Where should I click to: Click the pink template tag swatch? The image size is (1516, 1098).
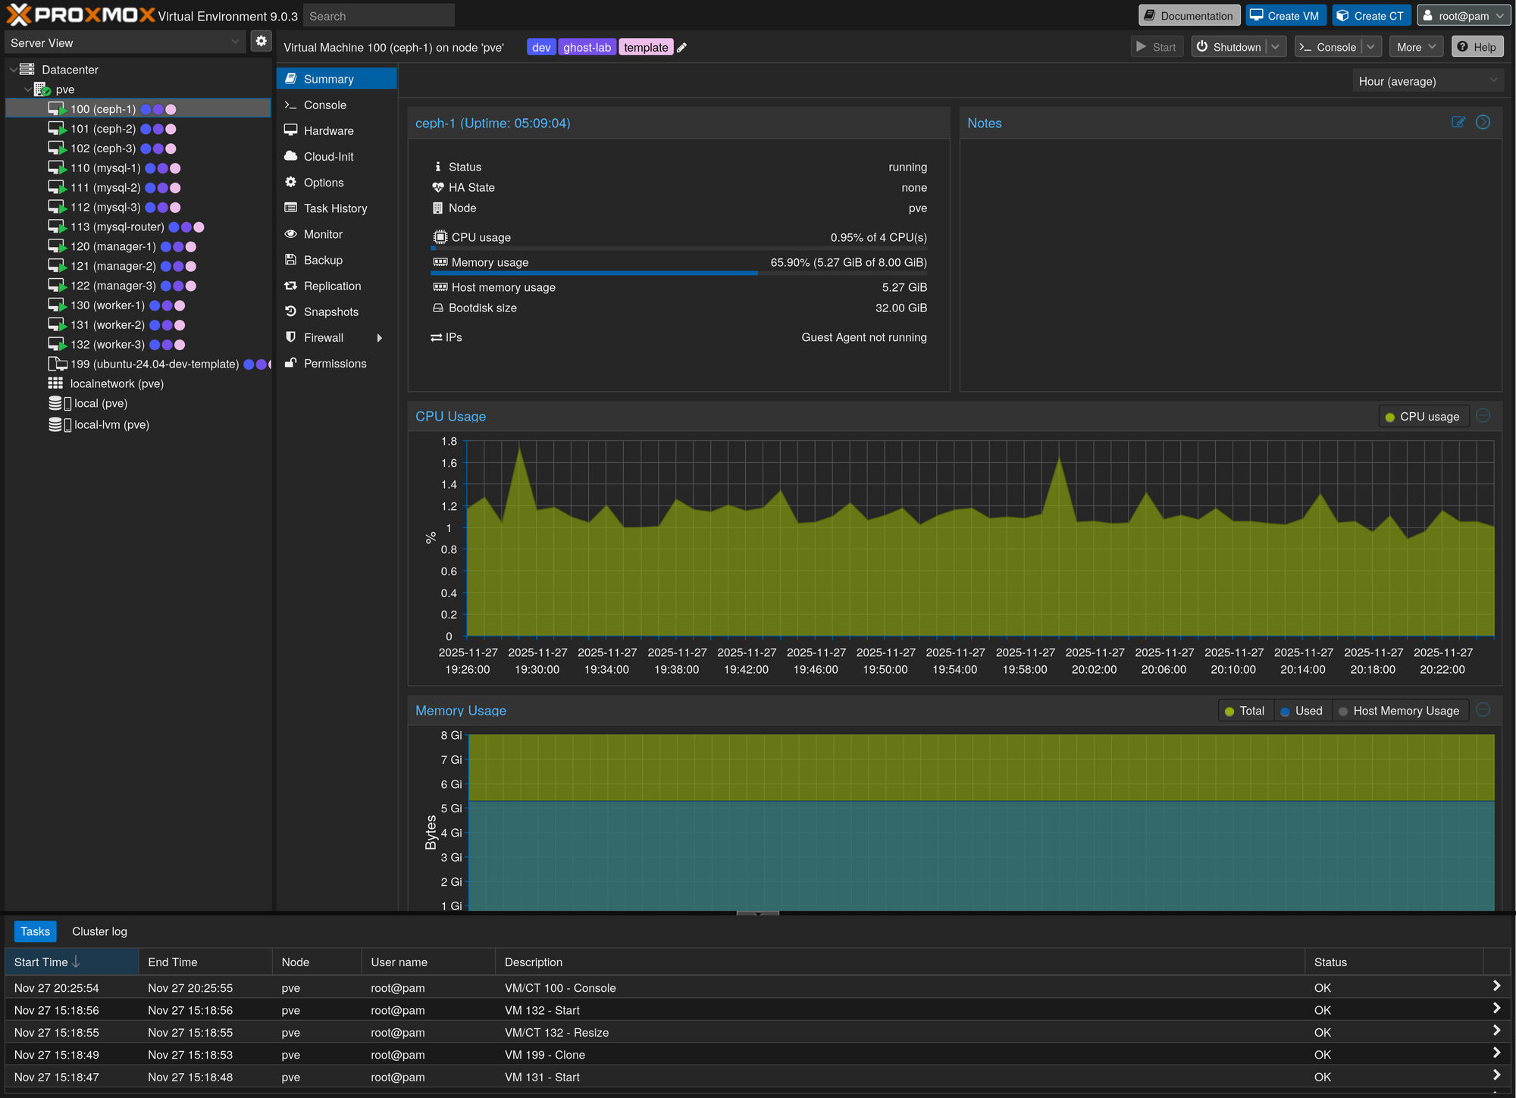click(645, 48)
